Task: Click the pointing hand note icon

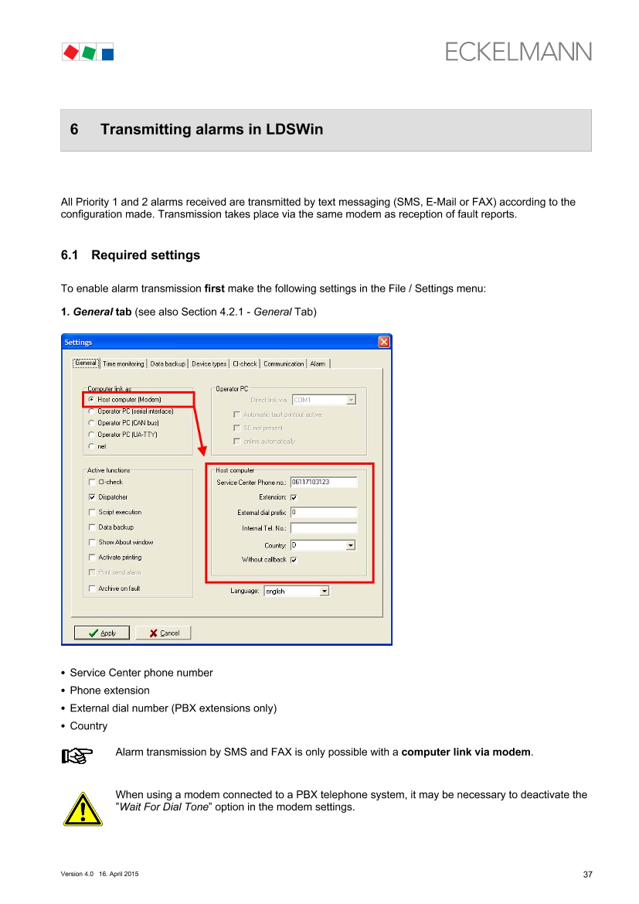Action: pyautogui.click(x=77, y=756)
